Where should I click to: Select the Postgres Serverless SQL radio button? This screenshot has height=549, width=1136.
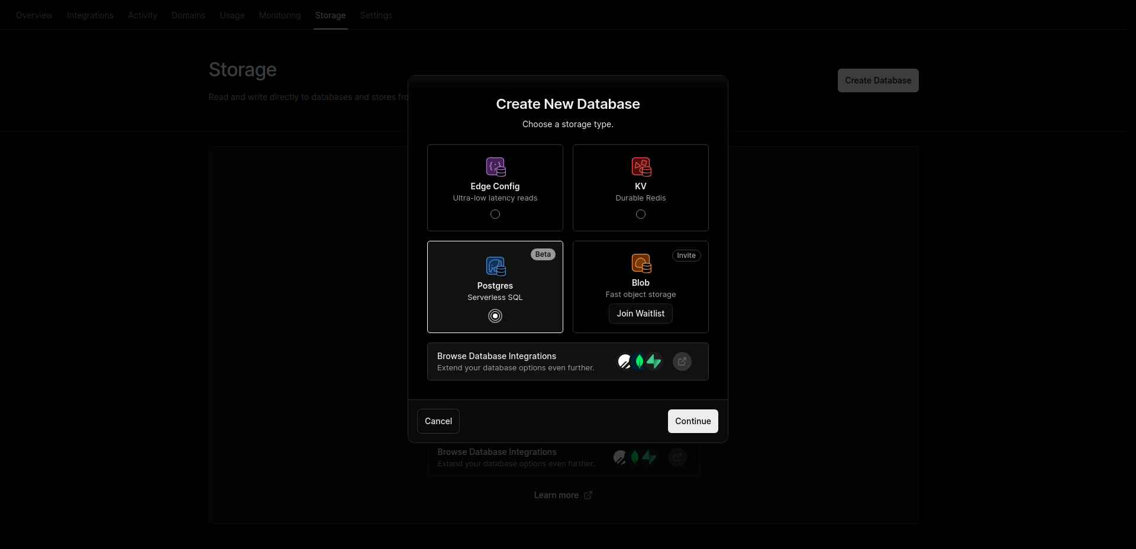tap(495, 316)
